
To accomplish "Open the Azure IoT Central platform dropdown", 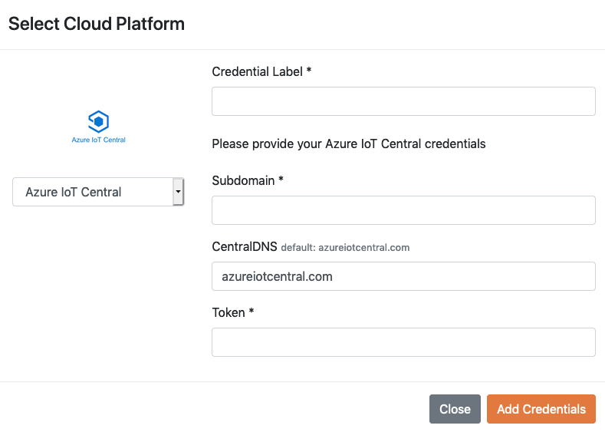I will pos(98,192).
